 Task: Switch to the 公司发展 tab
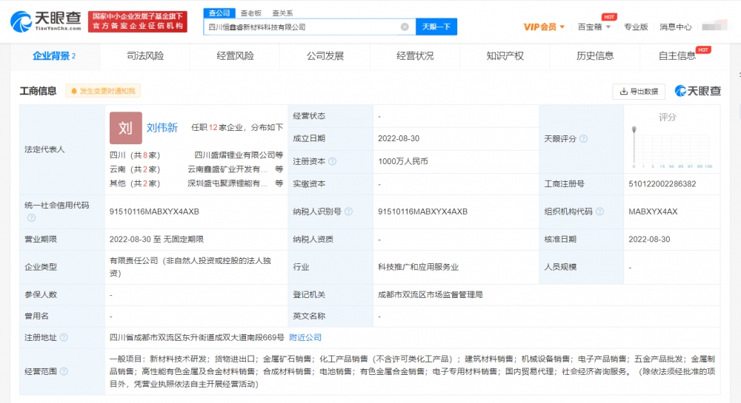[x=325, y=56]
